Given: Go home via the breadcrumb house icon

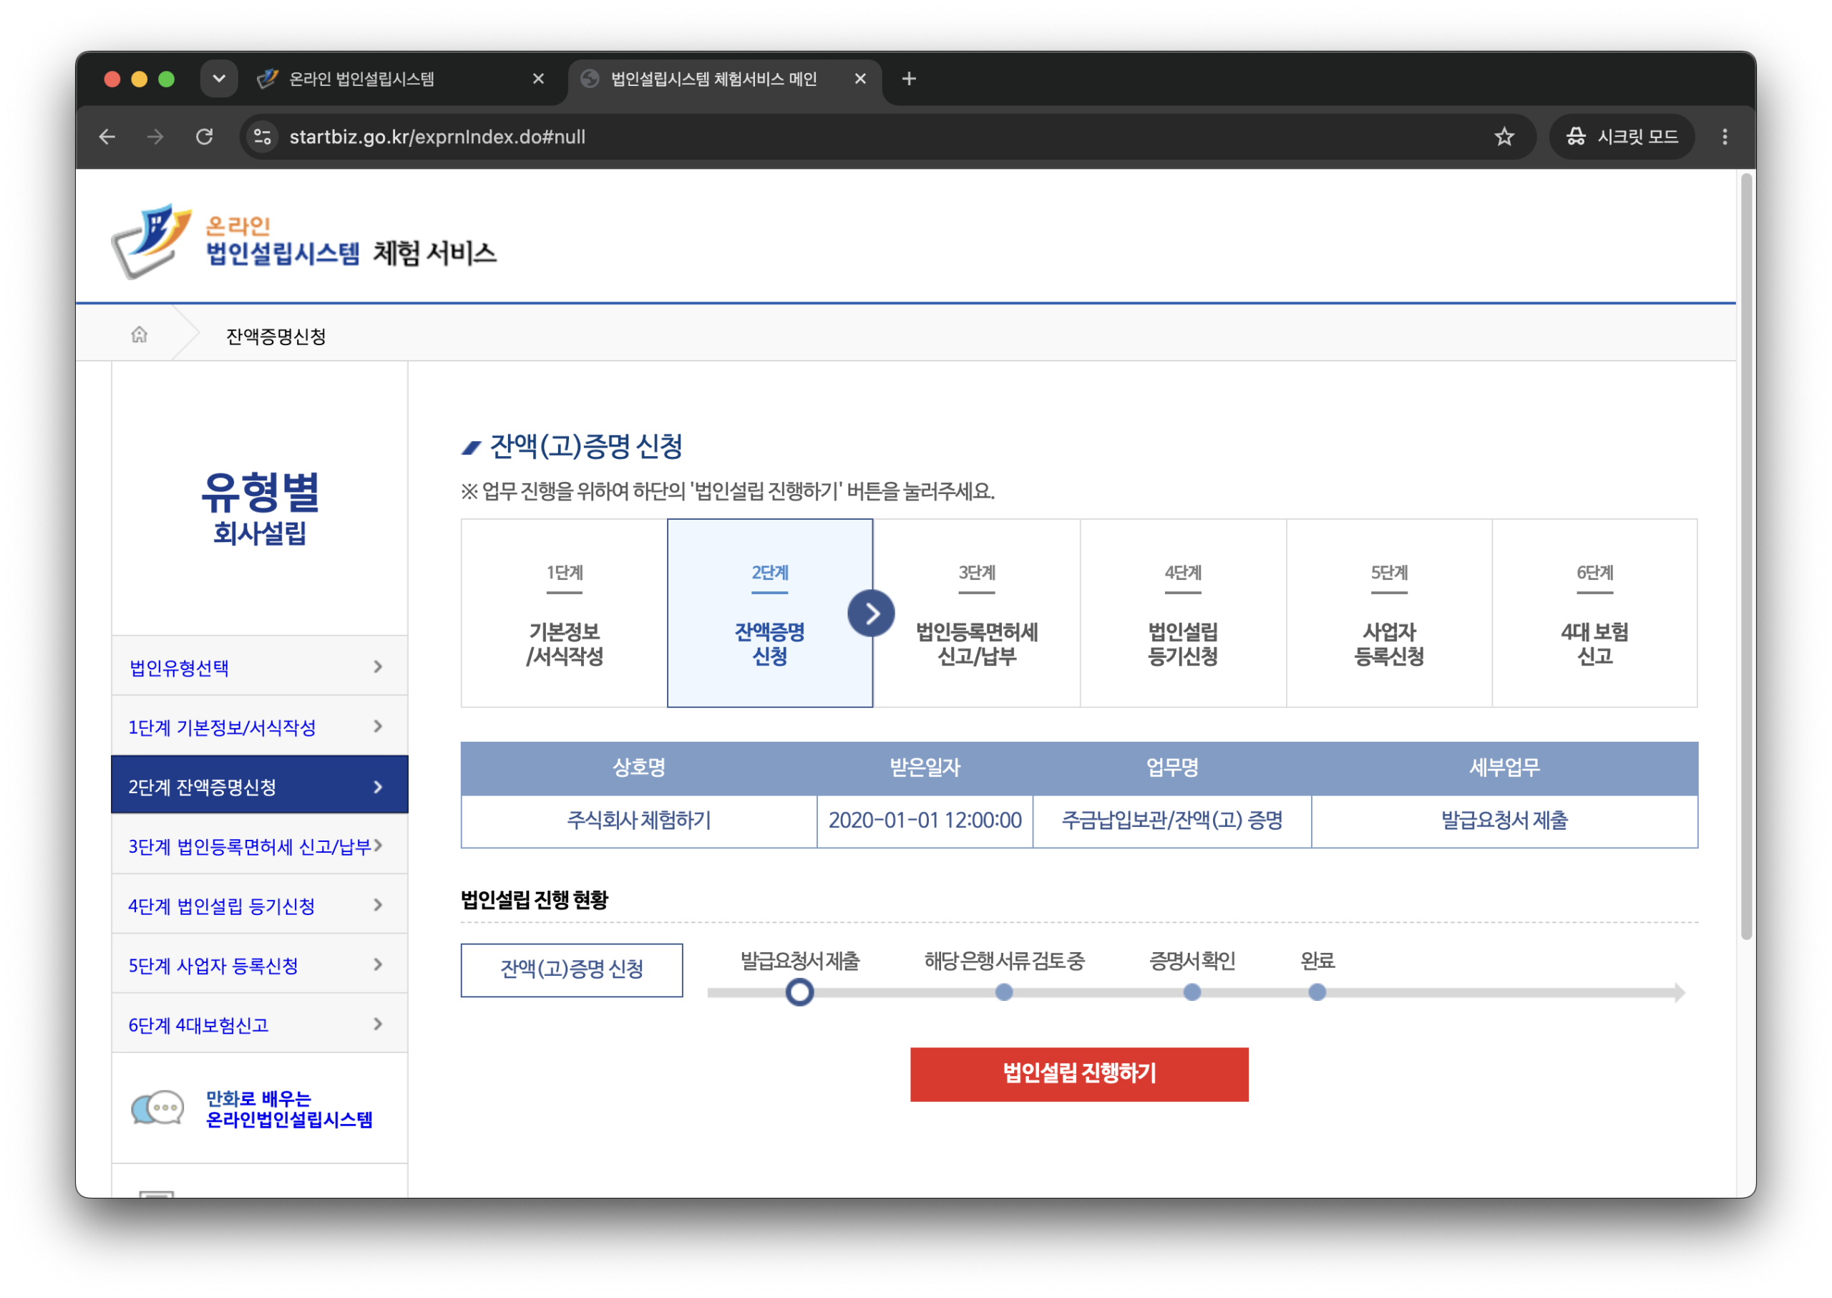Looking at the screenshot, I should (139, 334).
